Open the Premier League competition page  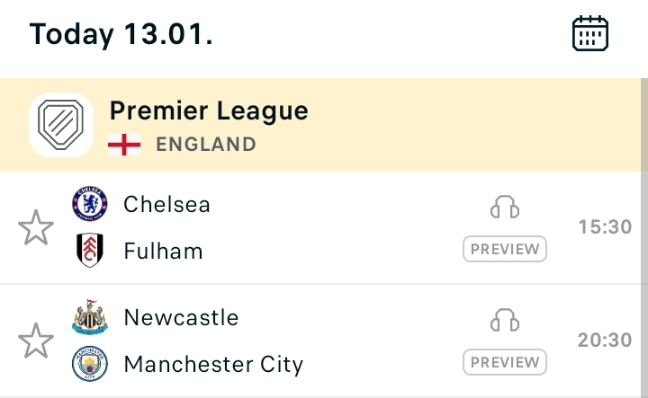tap(209, 111)
